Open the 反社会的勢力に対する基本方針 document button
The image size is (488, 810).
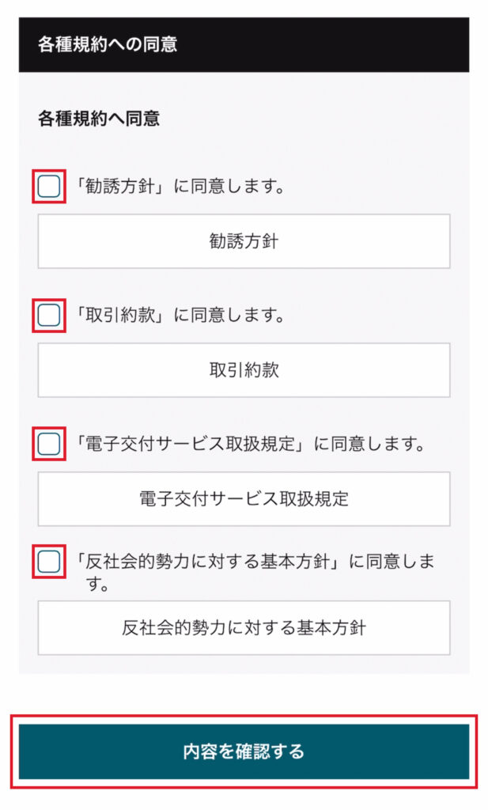[x=244, y=627]
